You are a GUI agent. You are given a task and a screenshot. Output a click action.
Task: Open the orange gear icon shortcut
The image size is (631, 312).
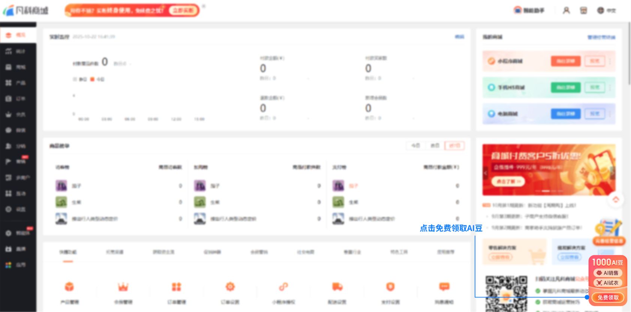[230, 287]
